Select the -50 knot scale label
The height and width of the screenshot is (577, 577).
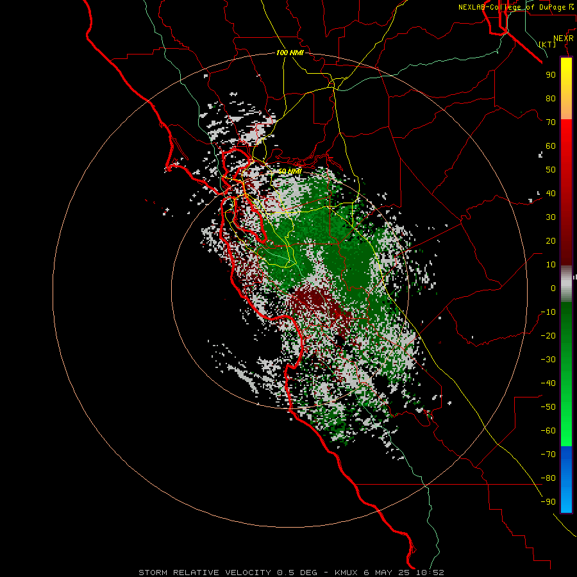coord(548,407)
